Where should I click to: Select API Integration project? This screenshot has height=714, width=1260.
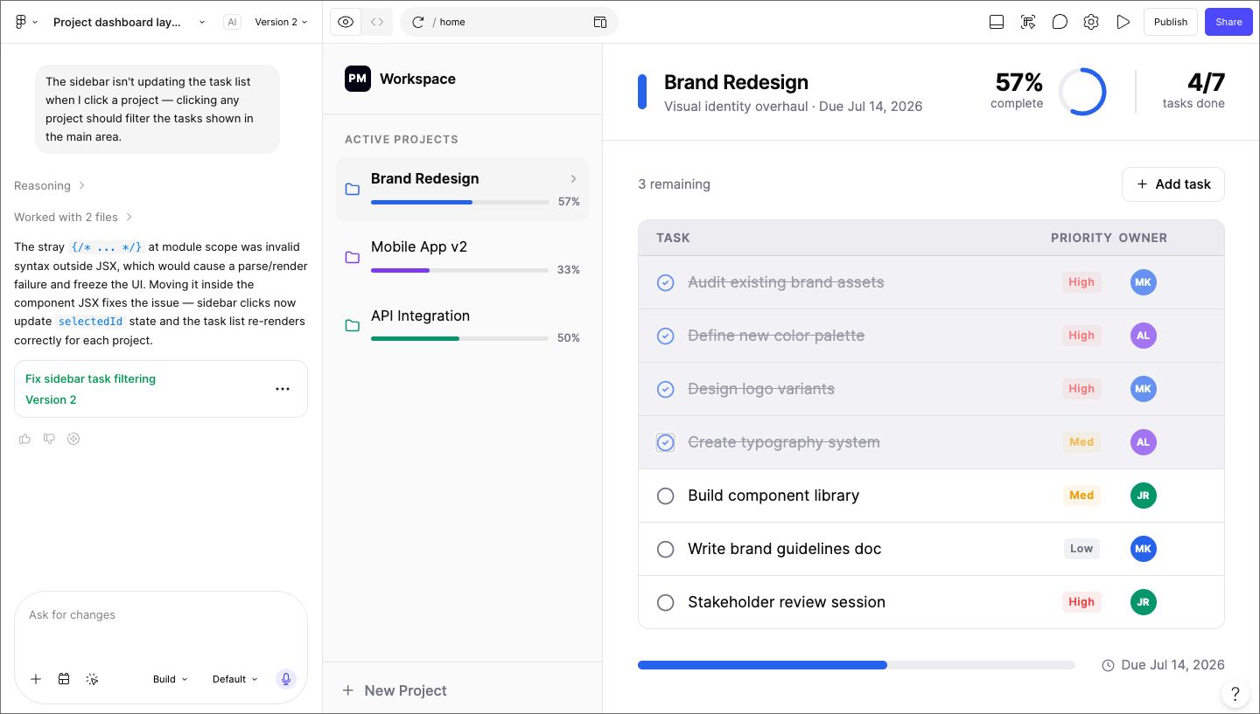point(462,326)
